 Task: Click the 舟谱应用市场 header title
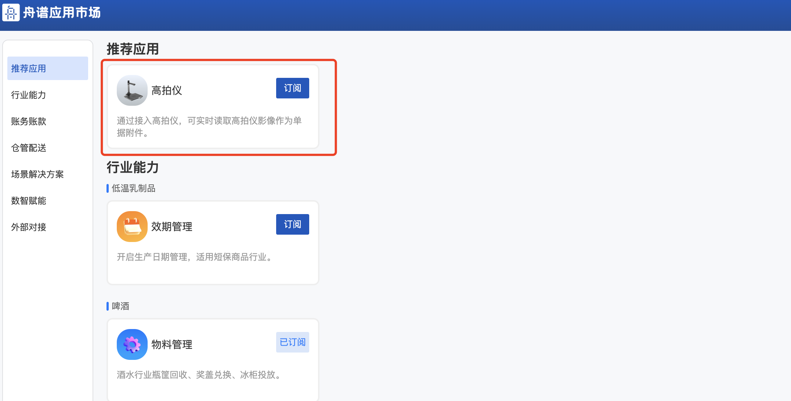point(62,12)
